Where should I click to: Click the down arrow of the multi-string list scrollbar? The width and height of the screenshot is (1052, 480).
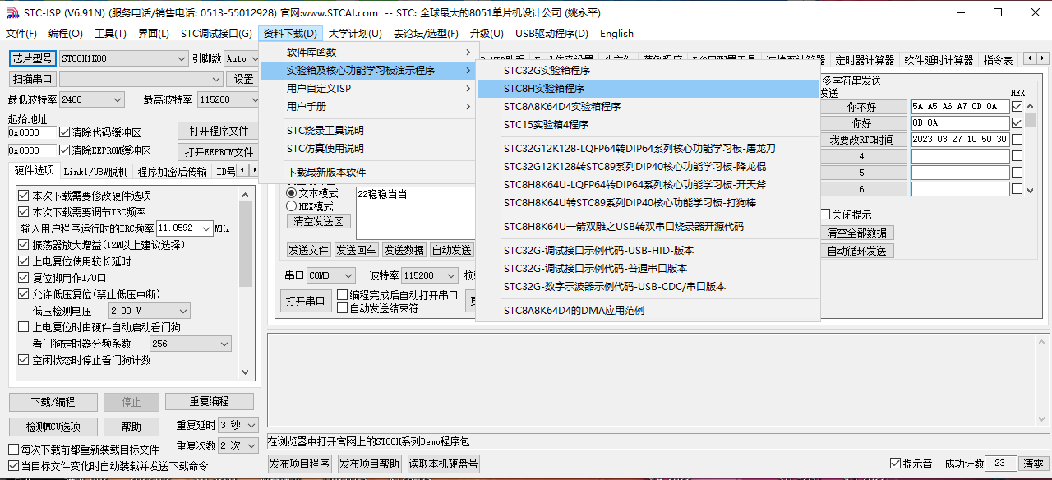(x=1030, y=189)
